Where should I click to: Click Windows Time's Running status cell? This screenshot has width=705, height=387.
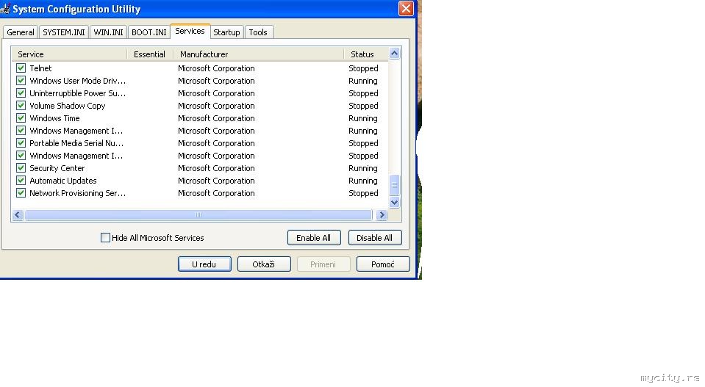pyautogui.click(x=363, y=118)
